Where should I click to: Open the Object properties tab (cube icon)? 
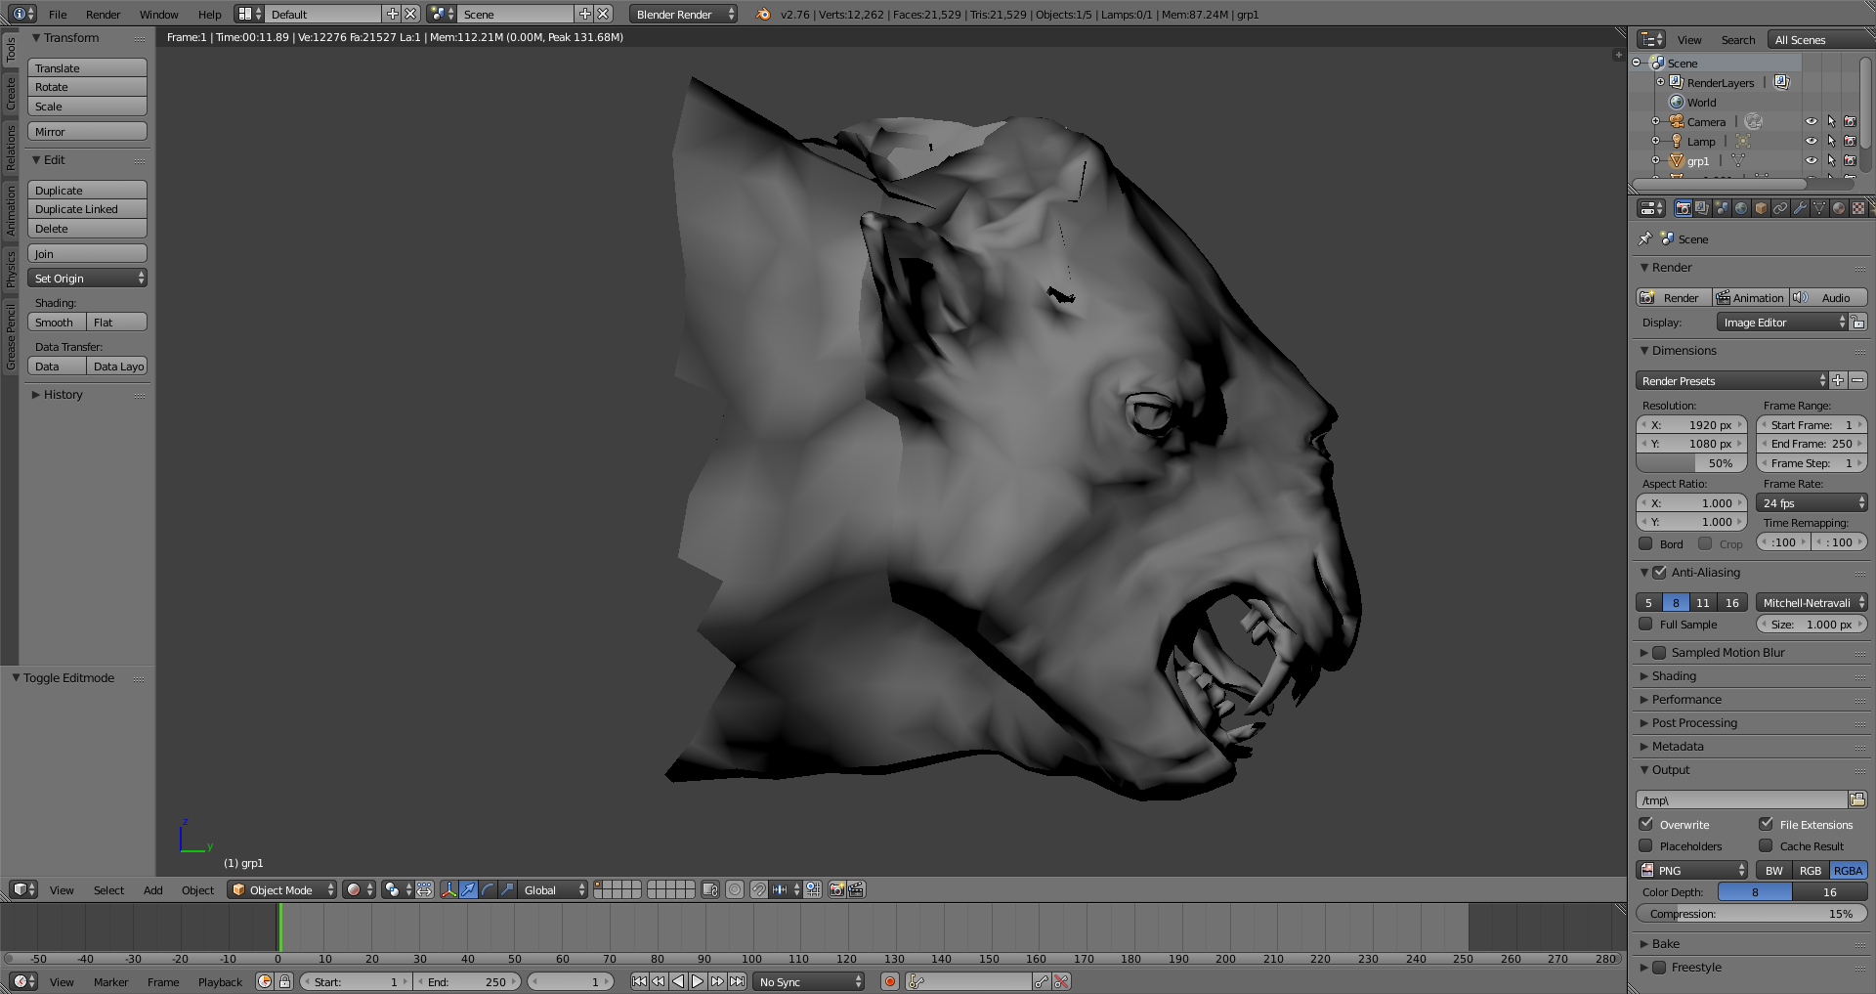(1761, 208)
